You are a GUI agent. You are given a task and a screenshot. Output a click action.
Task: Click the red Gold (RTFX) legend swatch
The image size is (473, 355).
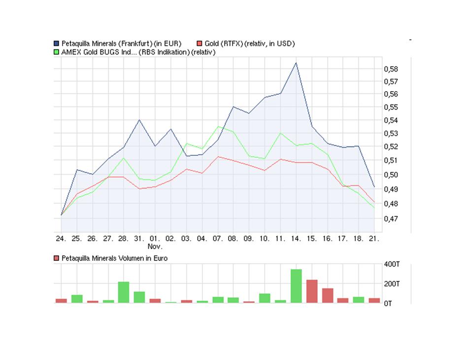point(200,44)
